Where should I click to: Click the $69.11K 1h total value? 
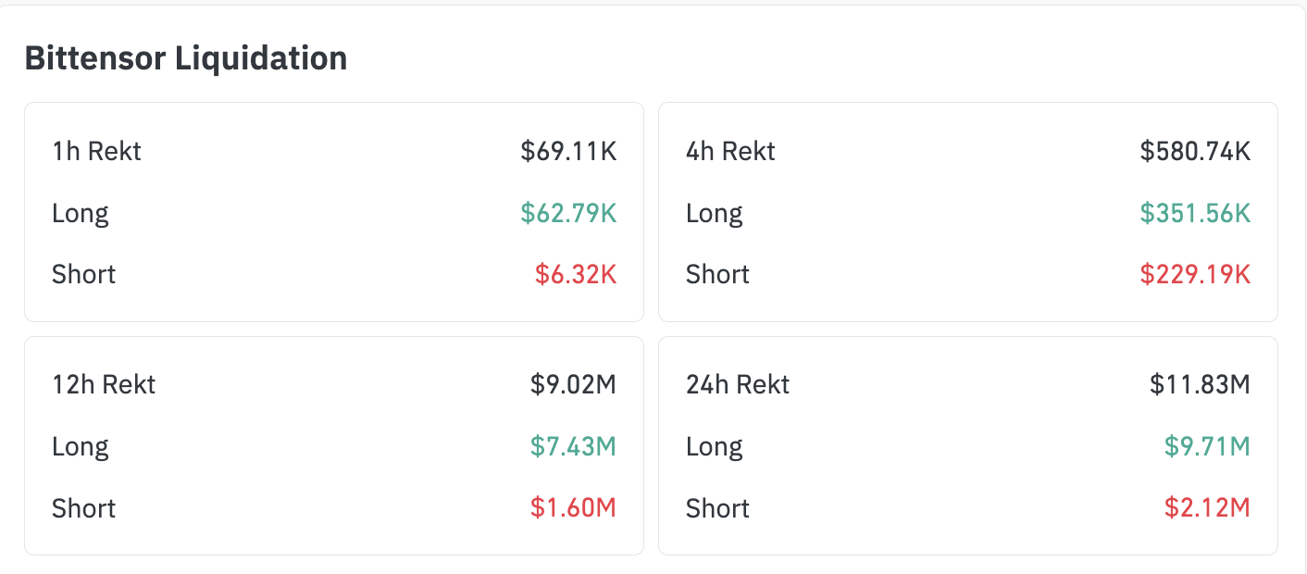tap(568, 151)
